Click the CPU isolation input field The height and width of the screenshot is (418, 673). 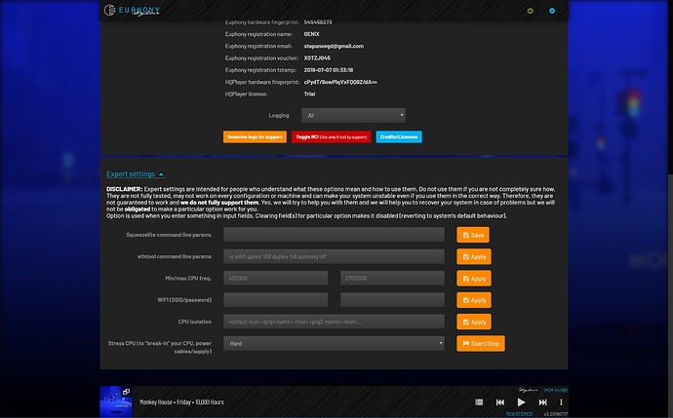point(334,322)
